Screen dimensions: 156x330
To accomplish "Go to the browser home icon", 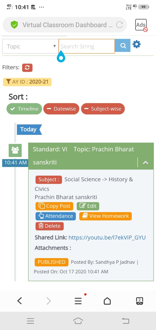I will (x=107, y=301).
